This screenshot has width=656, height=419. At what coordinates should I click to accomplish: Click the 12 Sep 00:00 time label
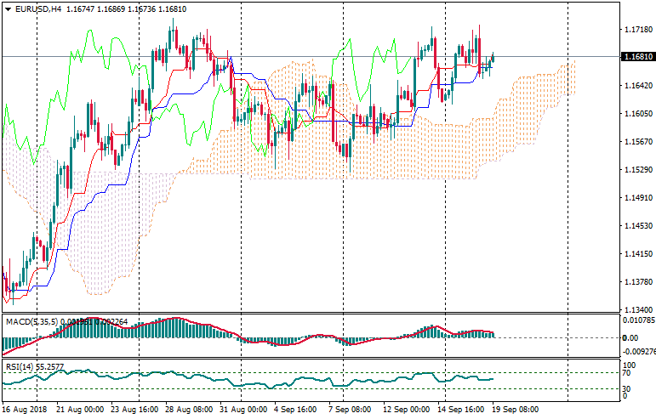pyautogui.click(x=407, y=410)
